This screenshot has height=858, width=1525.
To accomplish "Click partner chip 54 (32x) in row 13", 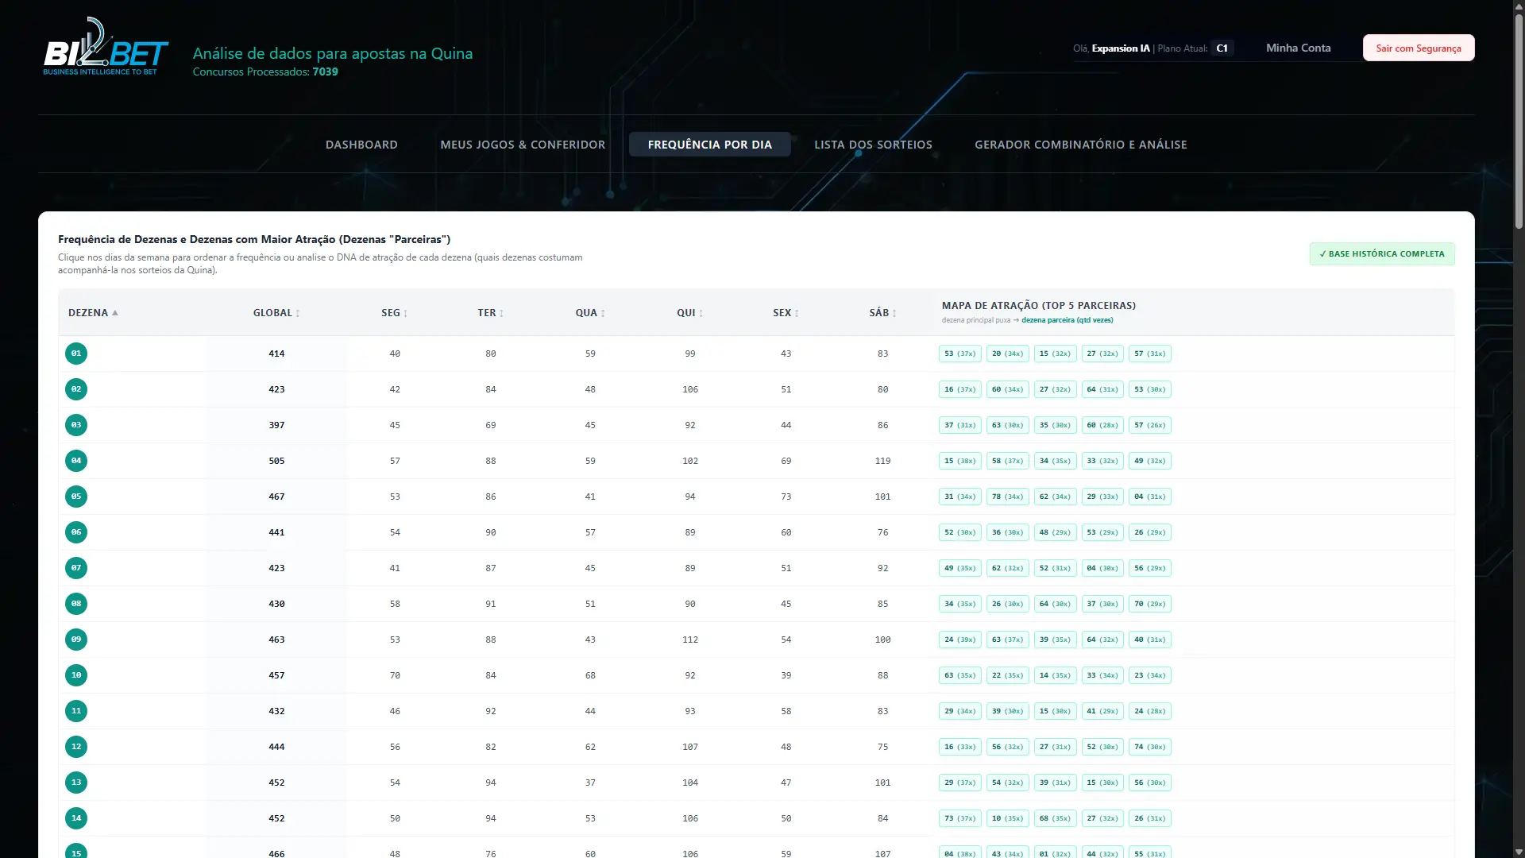I will point(1007,783).
